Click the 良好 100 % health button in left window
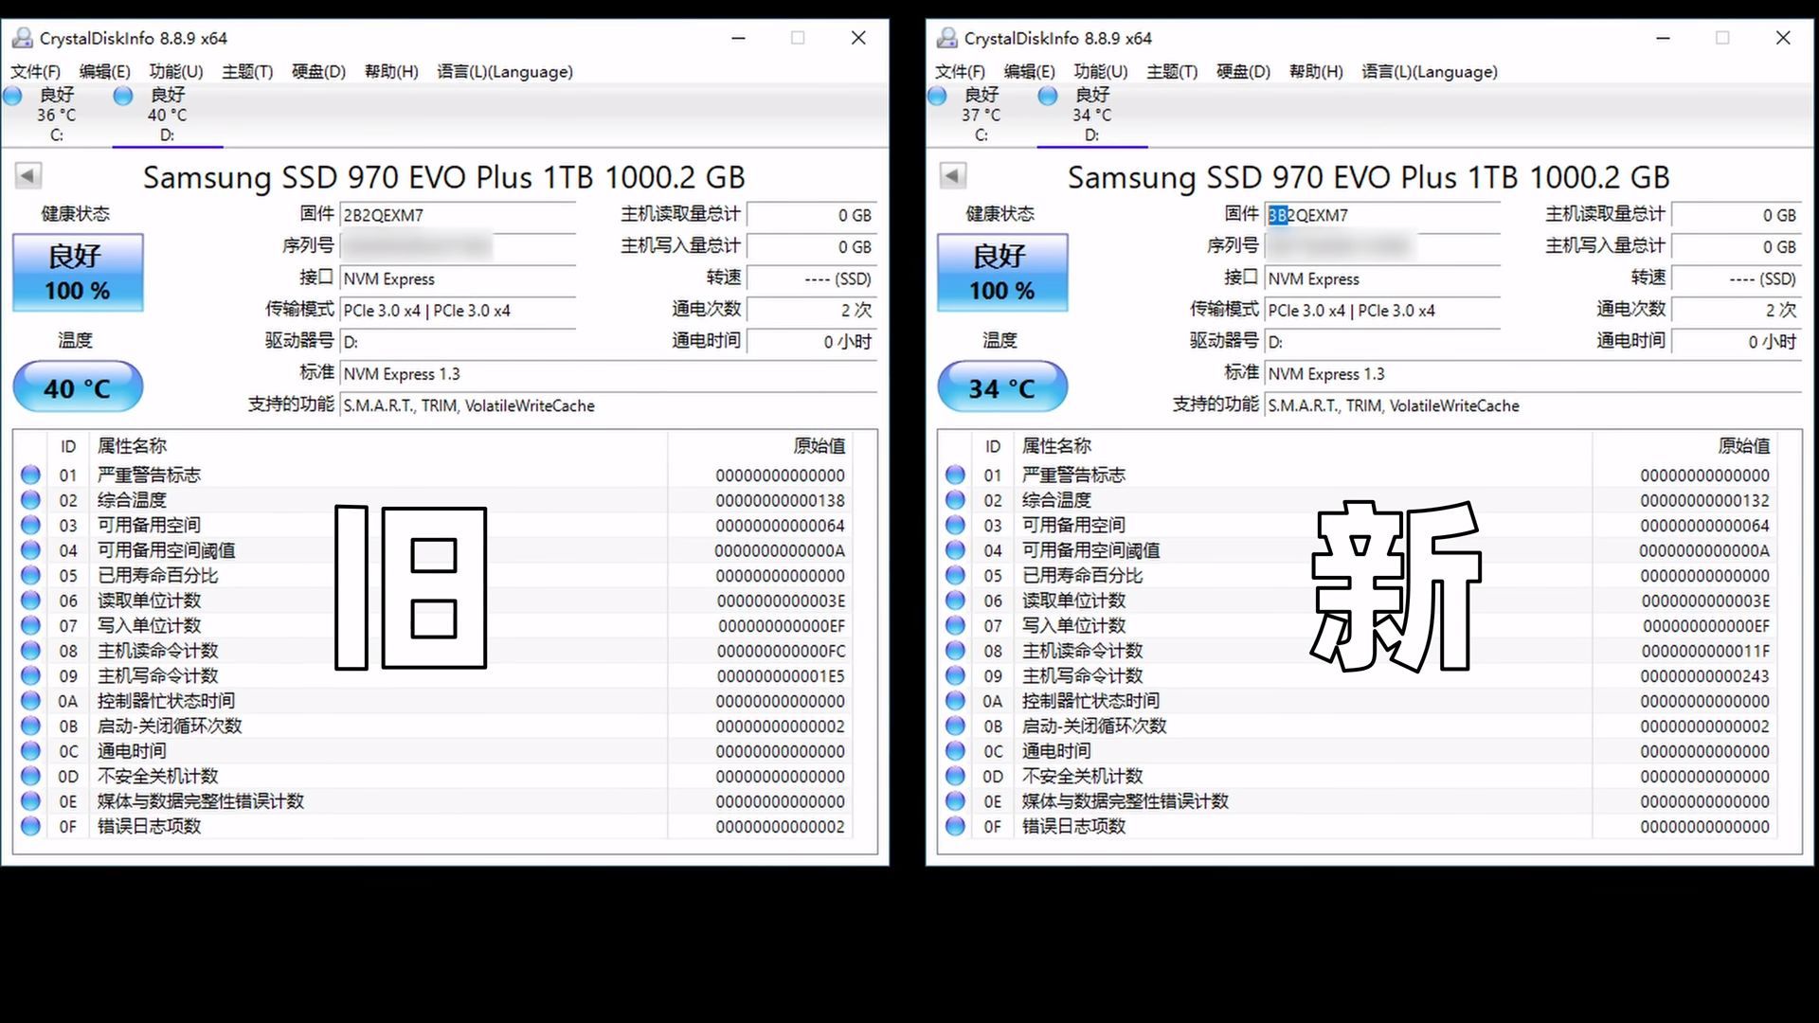 78,272
